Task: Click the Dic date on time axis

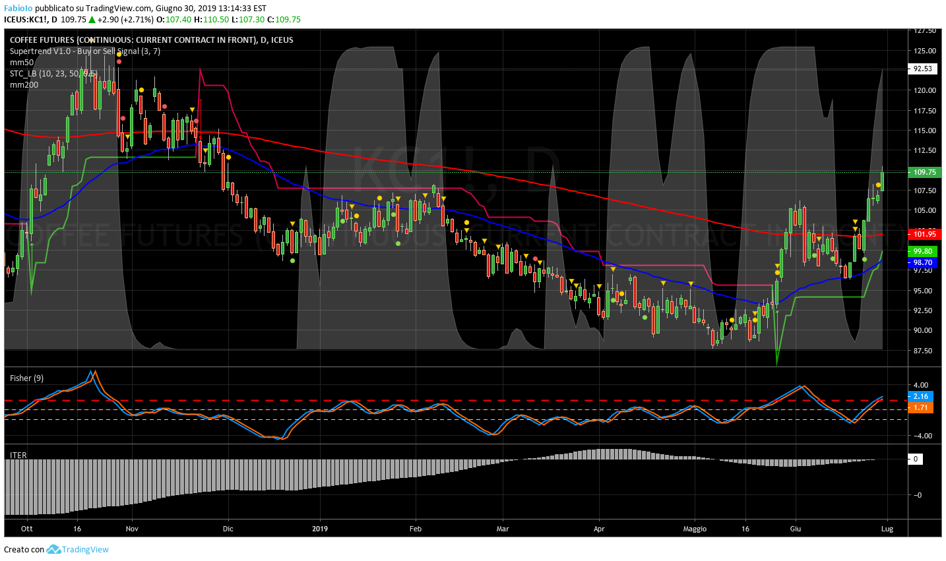Action: click(x=228, y=529)
